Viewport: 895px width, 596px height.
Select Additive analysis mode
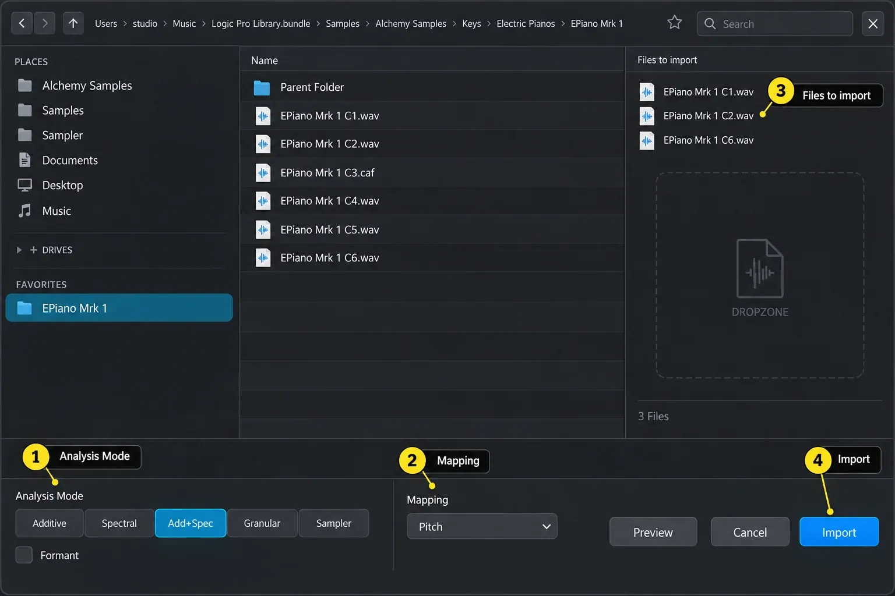50,523
